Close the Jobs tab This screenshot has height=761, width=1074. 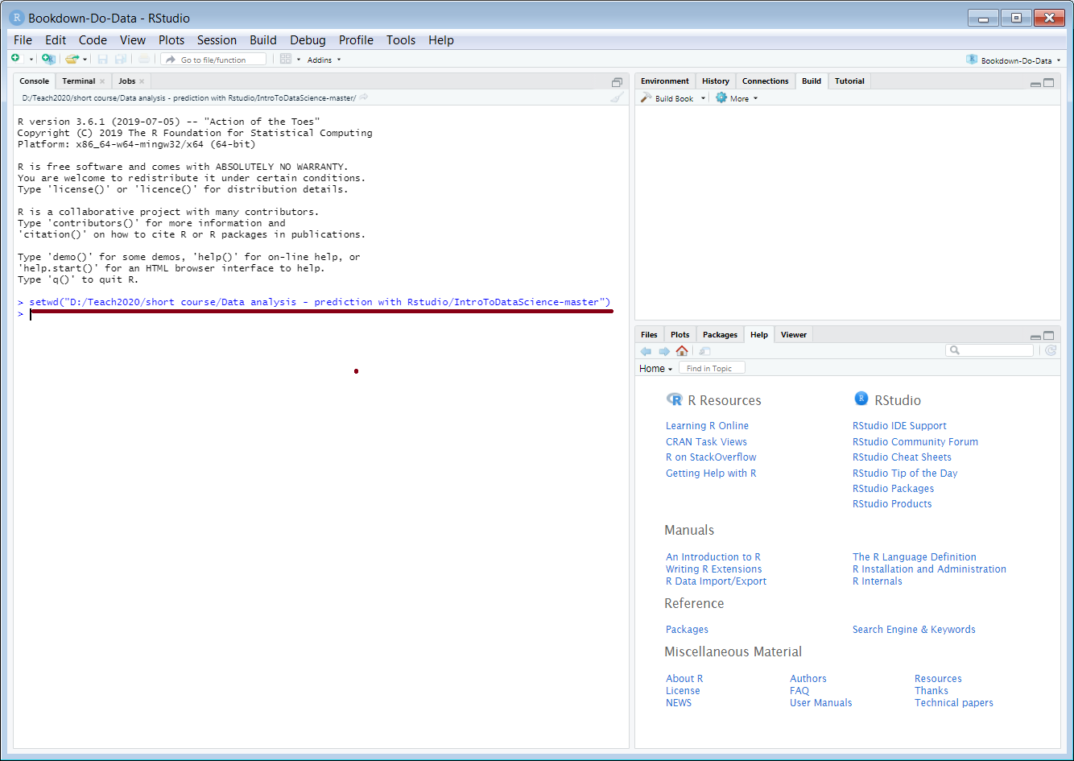[142, 81]
